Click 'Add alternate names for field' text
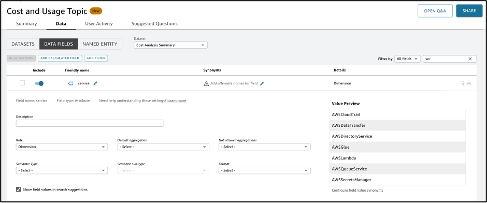Screen dimensions: 487x203 [x=234, y=83]
